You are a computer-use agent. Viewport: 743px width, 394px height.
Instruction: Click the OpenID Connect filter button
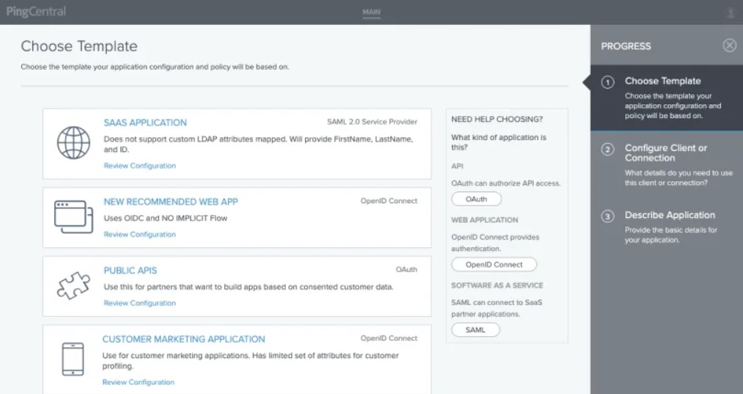(x=494, y=264)
